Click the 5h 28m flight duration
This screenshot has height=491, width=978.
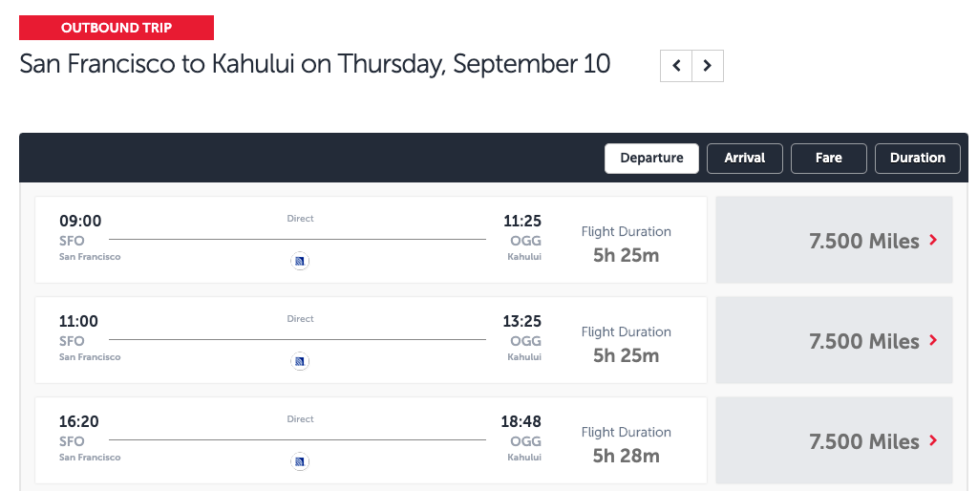click(x=626, y=456)
